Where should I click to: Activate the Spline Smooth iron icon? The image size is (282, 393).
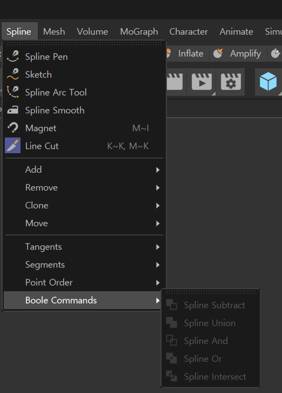(x=13, y=110)
